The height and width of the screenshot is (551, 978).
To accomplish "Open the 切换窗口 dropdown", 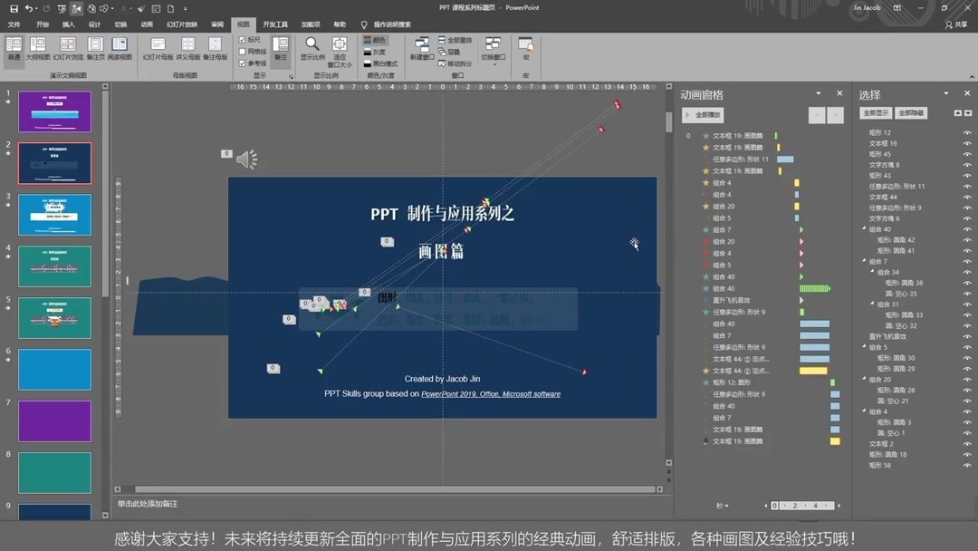I will pos(495,65).
